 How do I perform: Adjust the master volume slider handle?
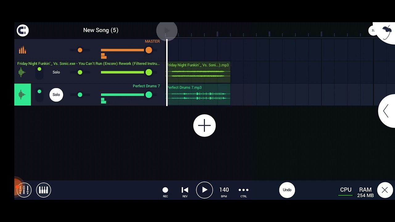pyautogui.click(x=149, y=50)
